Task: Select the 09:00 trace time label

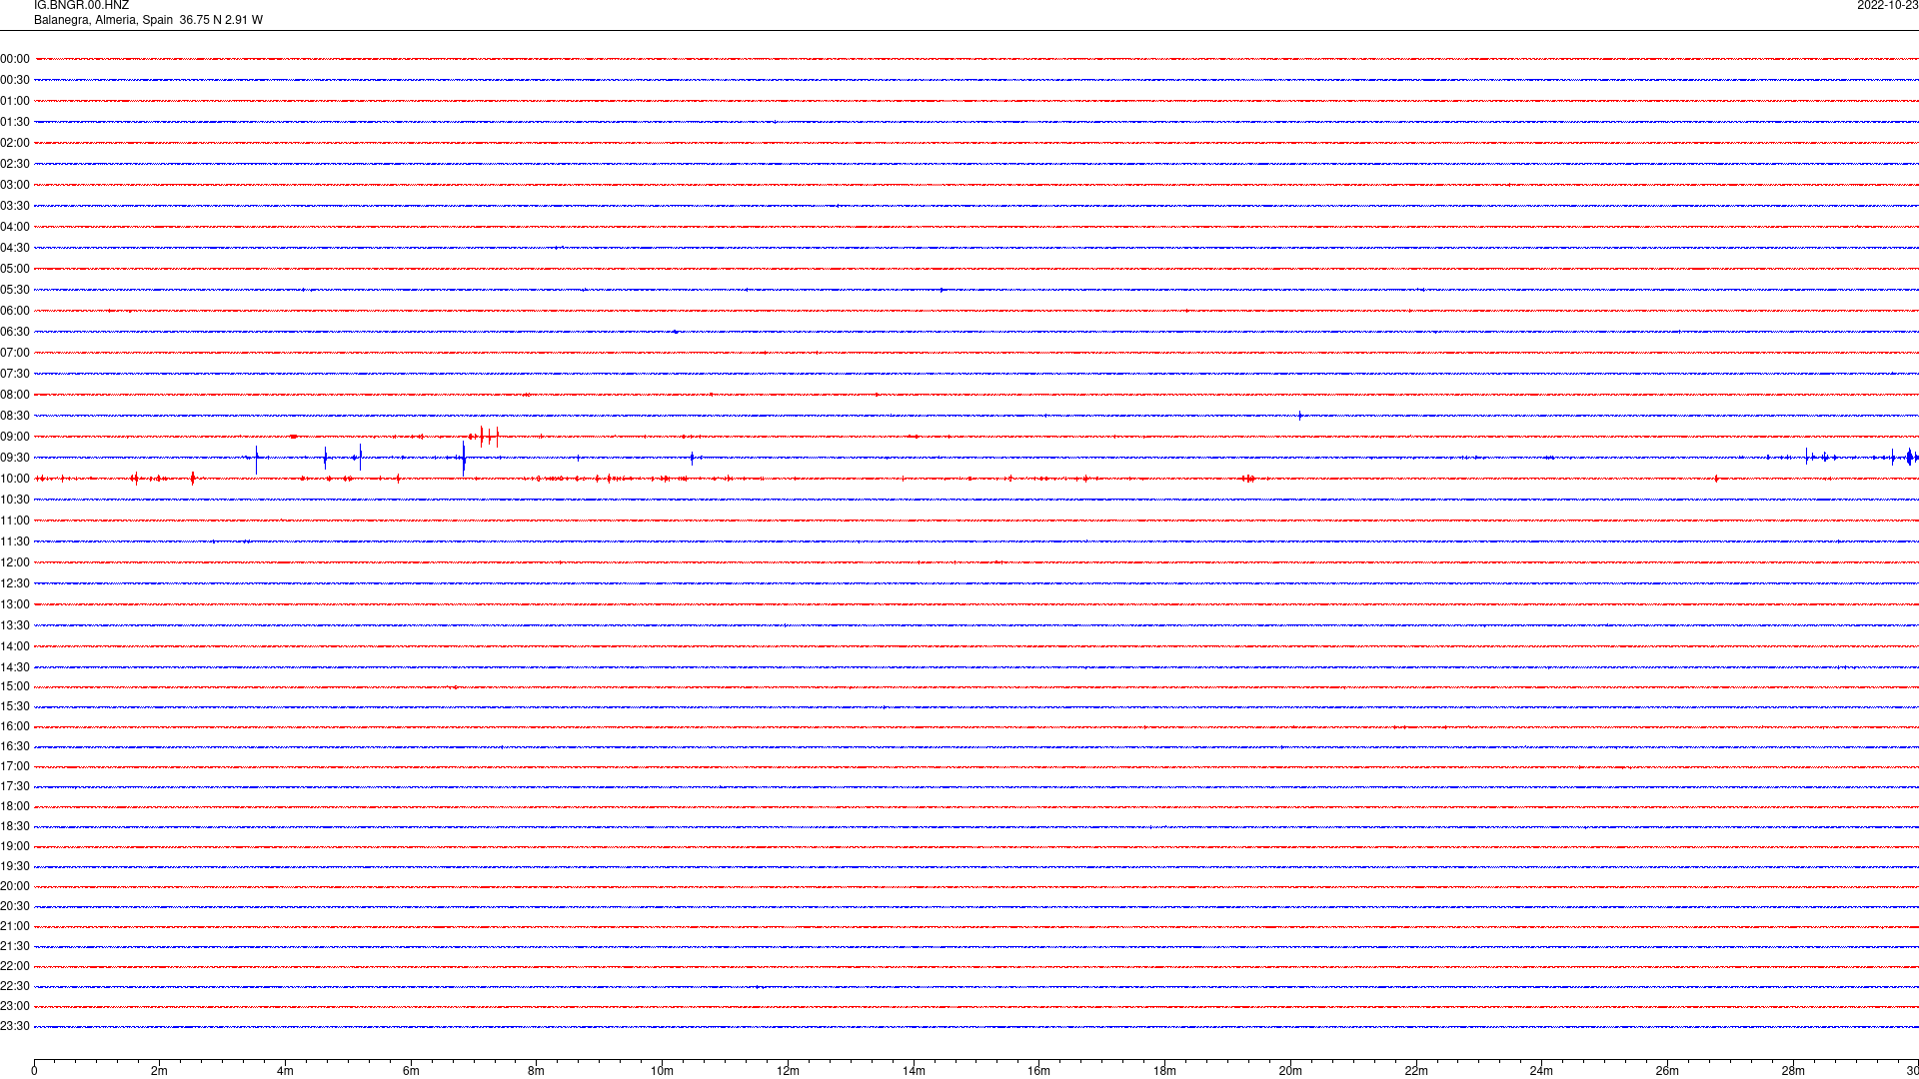Action: click(15, 437)
